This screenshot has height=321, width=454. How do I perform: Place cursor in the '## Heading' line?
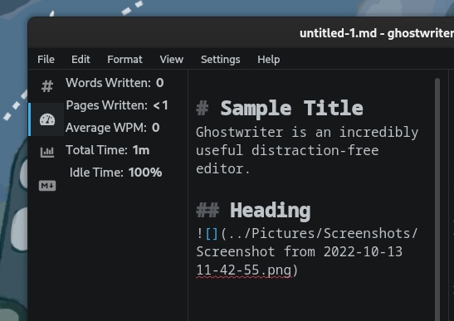[253, 210]
